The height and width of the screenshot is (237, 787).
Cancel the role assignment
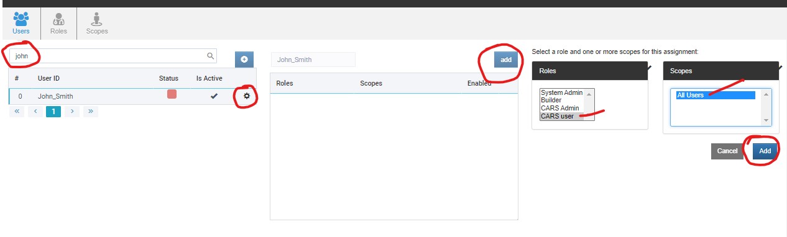point(727,151)
